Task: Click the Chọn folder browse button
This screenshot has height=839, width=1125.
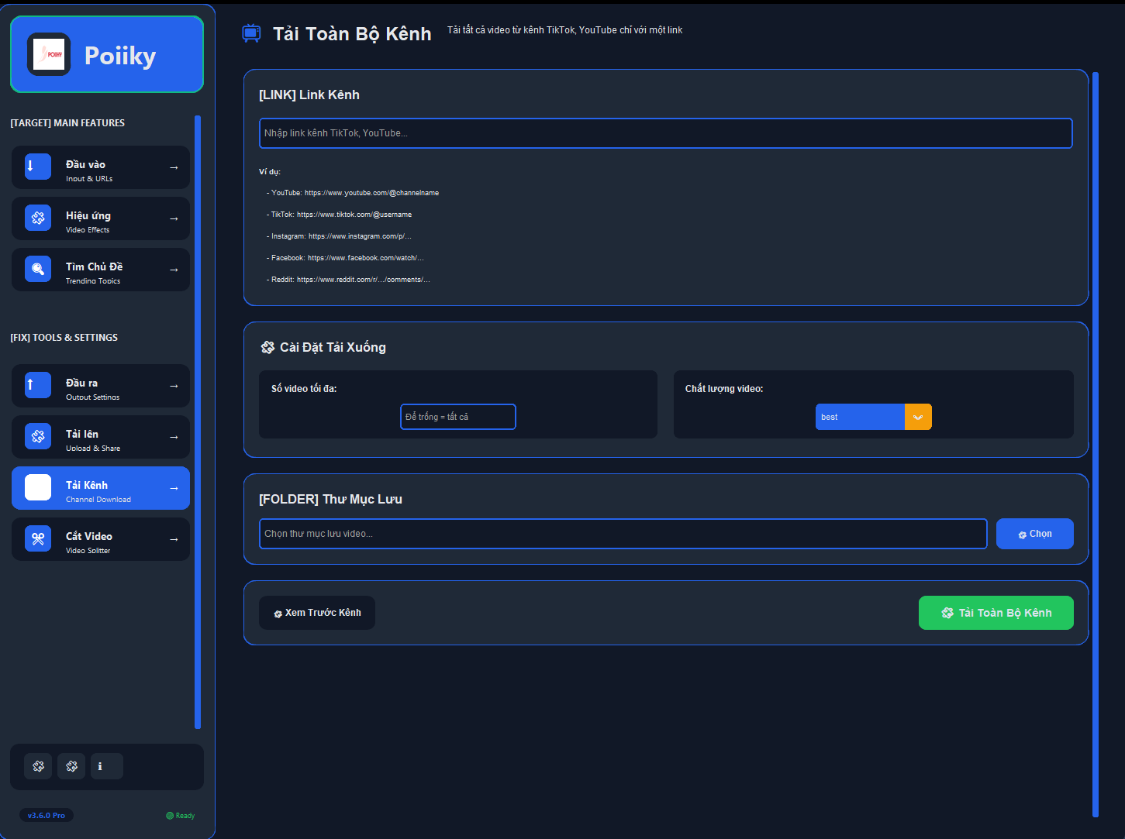Action: coord(1034,534)
